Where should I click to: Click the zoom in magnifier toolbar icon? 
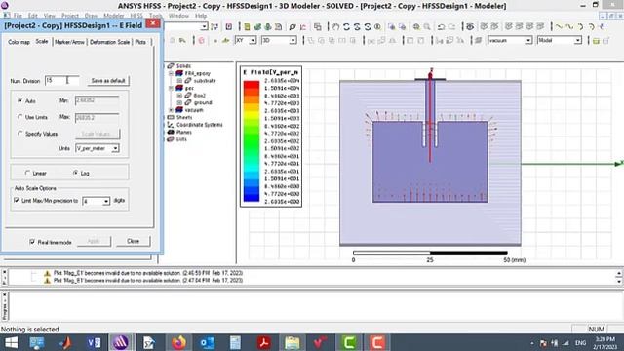tap(416, 27)
